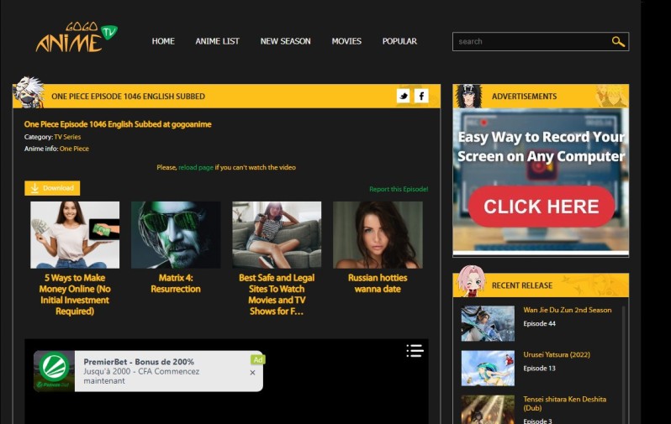Click Report this Episode link

pos(399,189)
